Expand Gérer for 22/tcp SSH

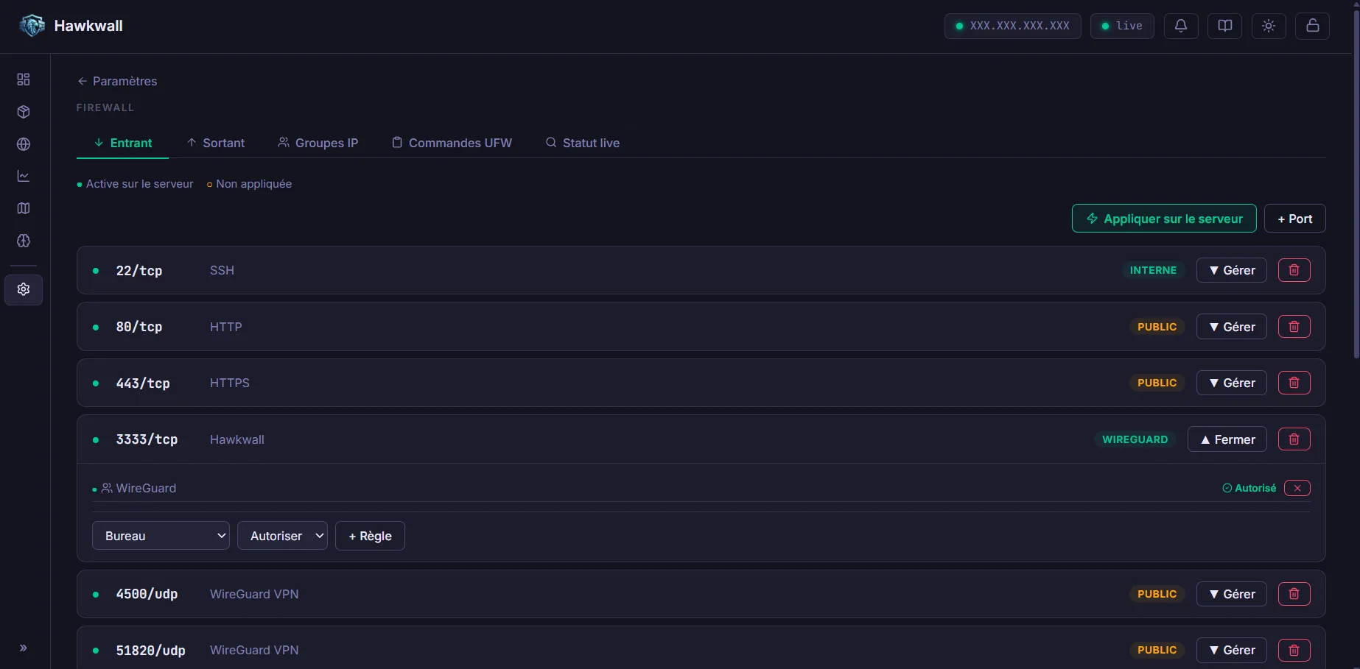[x=1232, y=270]
